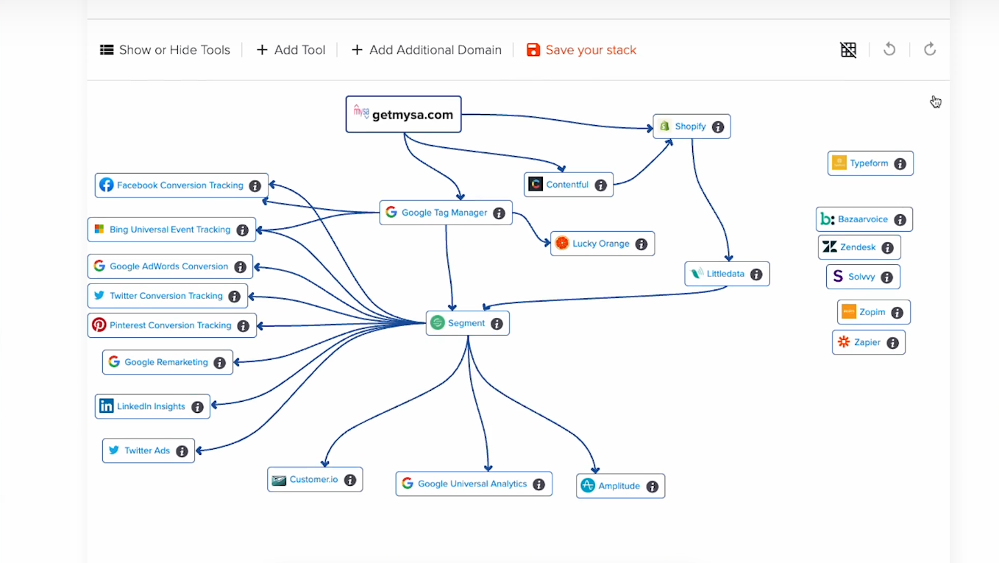
Task: Click the Contentful node label
Action: click(567, 185)
